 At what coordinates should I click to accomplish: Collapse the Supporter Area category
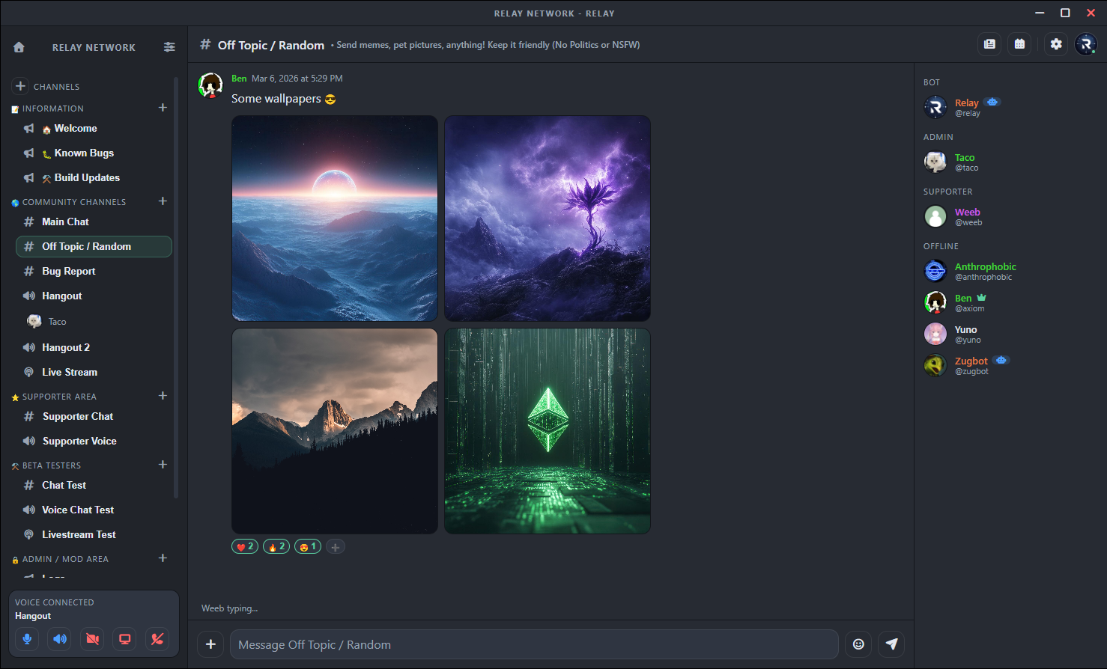59,397
